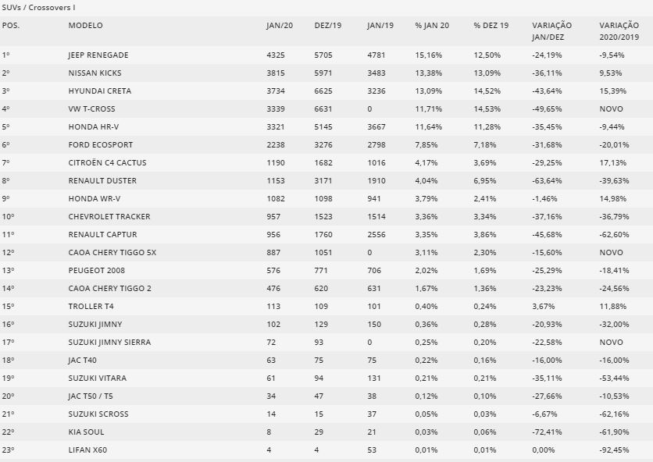Screen dimensions: 653x462
Task: Click the CHEVROLET TRACKER row model
Action: [109, 216]
